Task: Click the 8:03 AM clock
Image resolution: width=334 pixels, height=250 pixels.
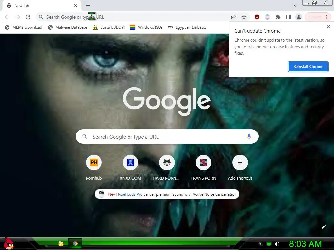Action: 305,244
